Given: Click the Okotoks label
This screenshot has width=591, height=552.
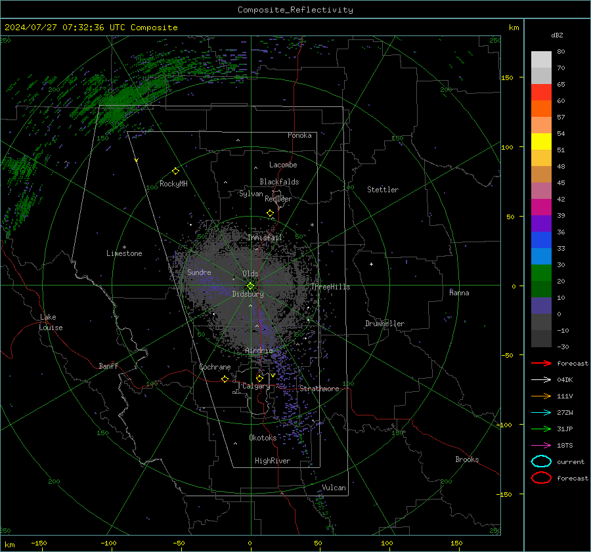Looking at the screenshot, I should coord(263,438).
